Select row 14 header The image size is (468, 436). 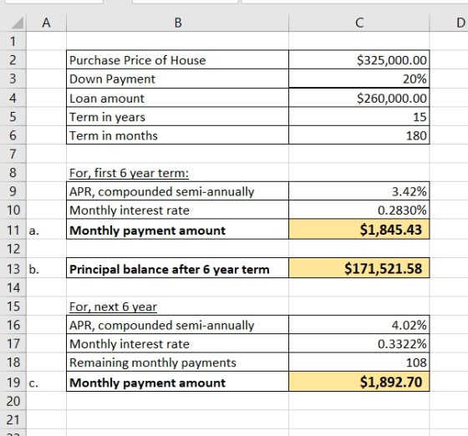coord(13,287)
